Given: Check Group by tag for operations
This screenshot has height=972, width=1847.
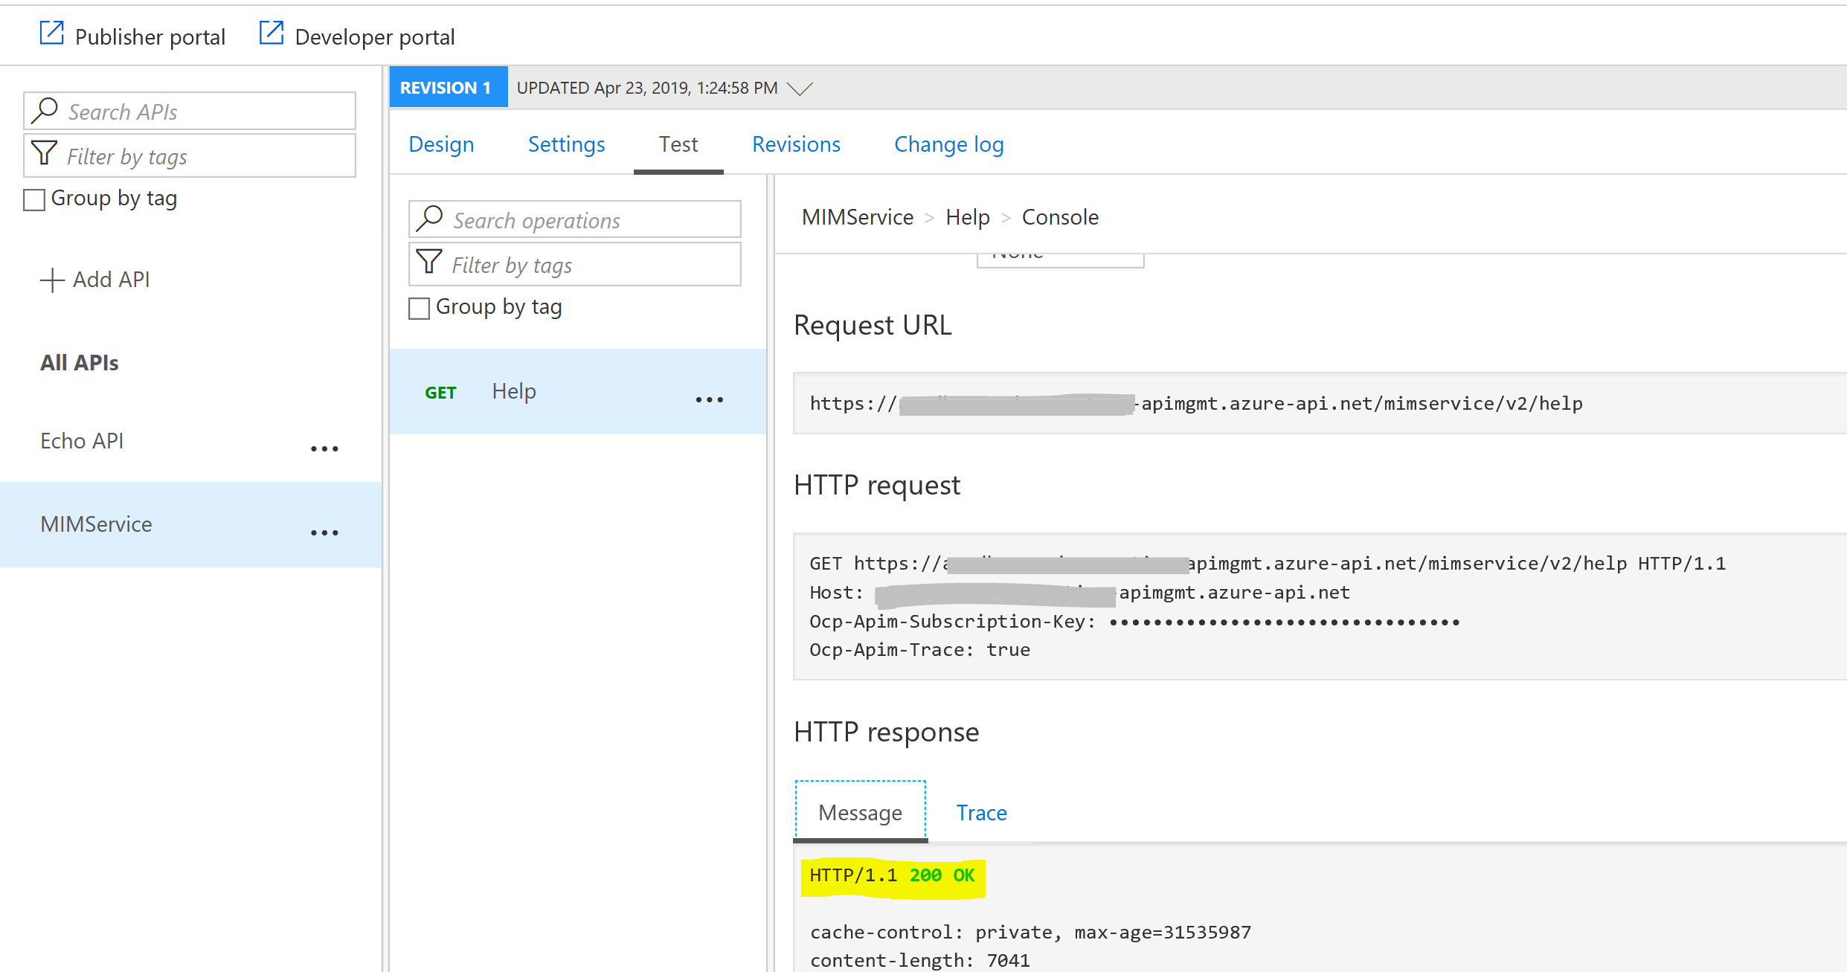Looking at the screenshot, I should (420, 308).
